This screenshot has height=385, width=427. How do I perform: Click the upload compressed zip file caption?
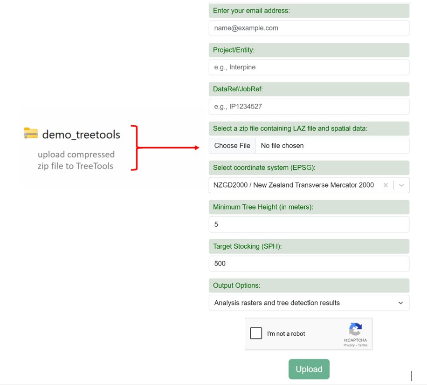(76, 160)
